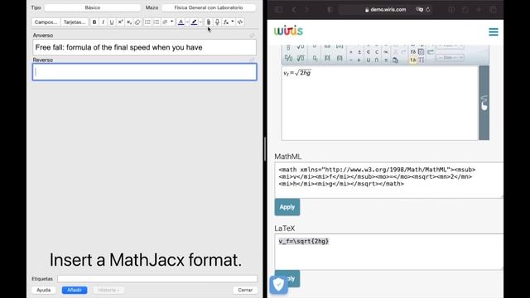The height and width of the screenshot is (298, 530).
Task: Open the alignment options dropdown in Anki
Action: tap(167, 22)
